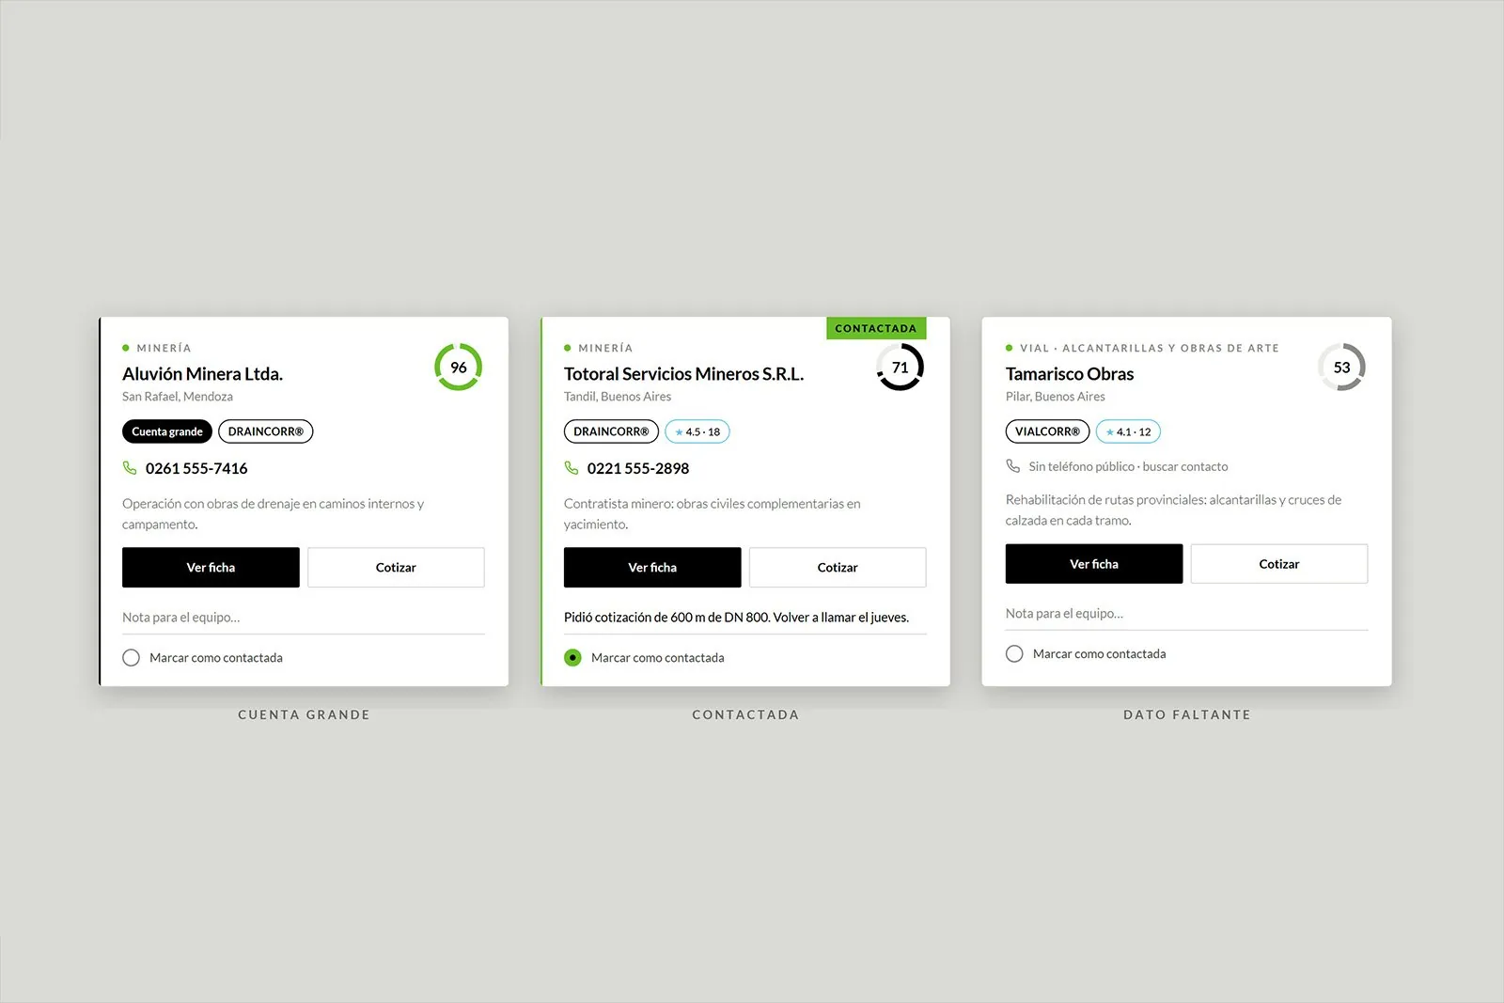Click the DRAINCORR® tag on Aluvión Minera card

(x=266, y=431)
